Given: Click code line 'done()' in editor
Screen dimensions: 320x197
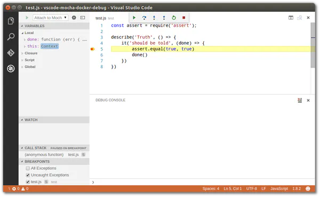Looking at the screenshot, I should 140,55.
